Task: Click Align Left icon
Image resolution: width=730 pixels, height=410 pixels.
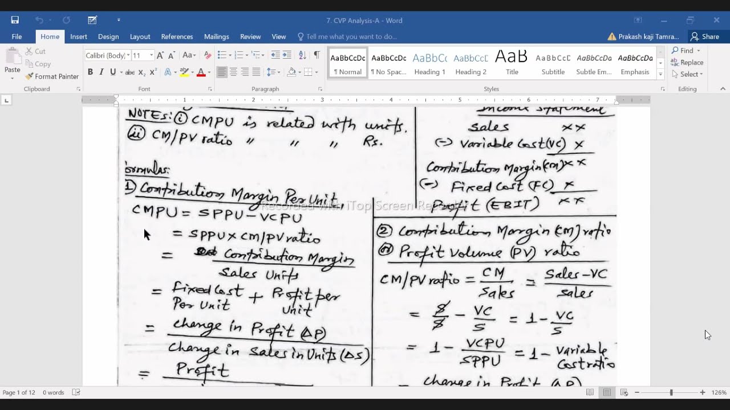Action: pyautogui.click(x=222, y=72)
